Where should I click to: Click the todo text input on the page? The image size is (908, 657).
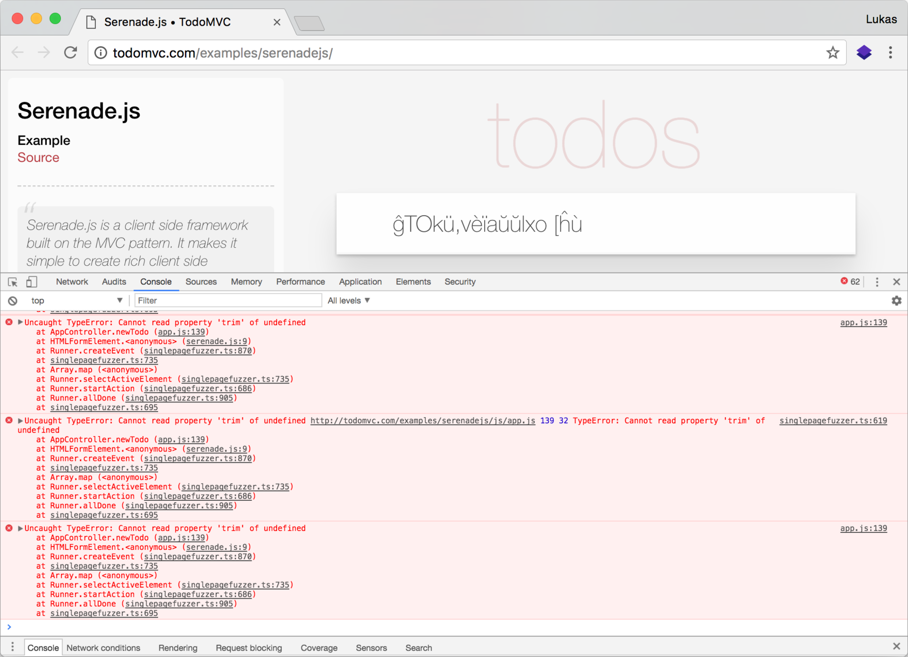[596, 224]
